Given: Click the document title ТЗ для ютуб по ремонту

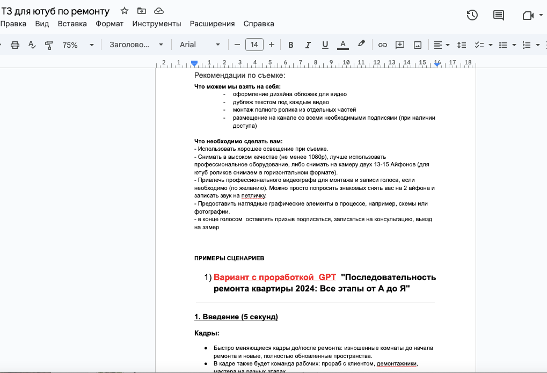Looking at the screenshot, I should coord(55,11).
